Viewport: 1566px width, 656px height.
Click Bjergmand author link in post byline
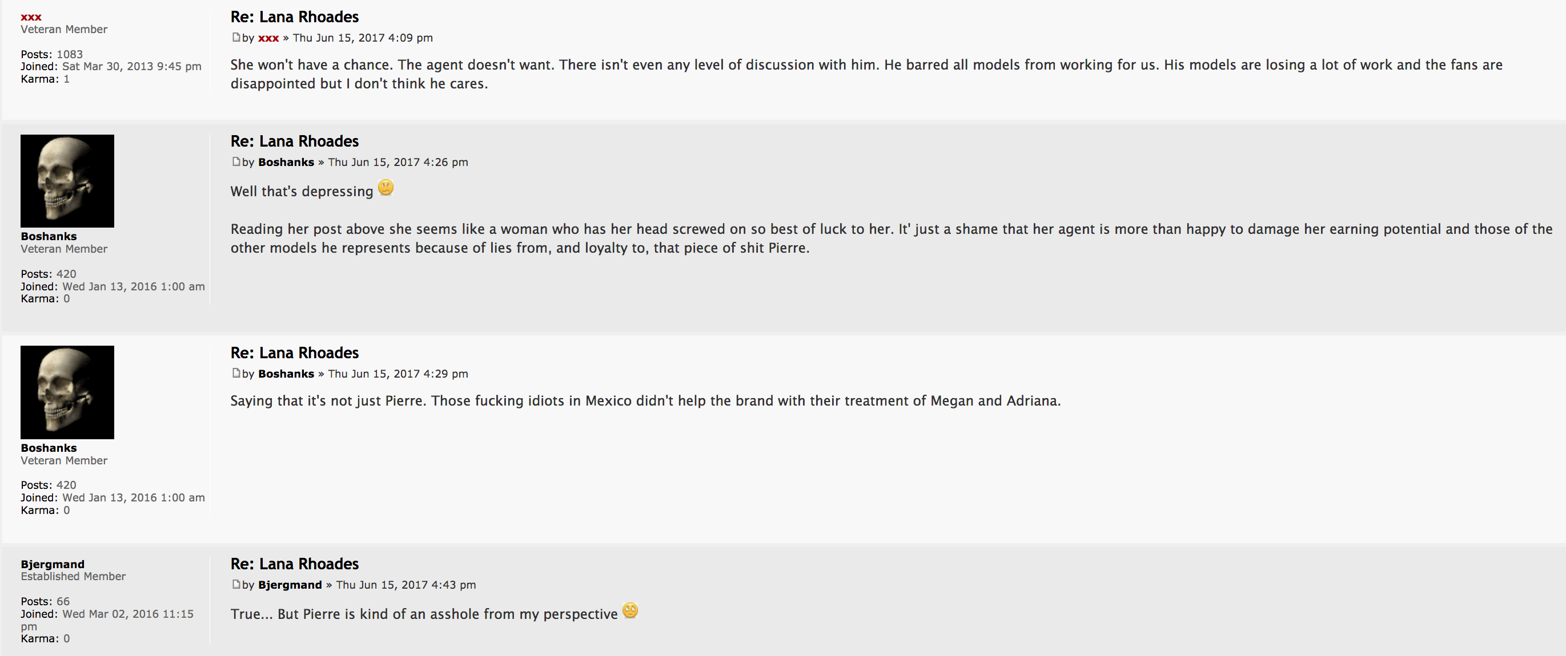pyautogui.click(x=290, y=585)
